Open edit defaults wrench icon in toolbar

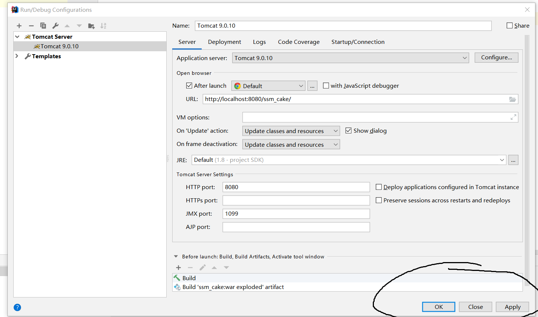pyautogui.click(x=55, y=26)
